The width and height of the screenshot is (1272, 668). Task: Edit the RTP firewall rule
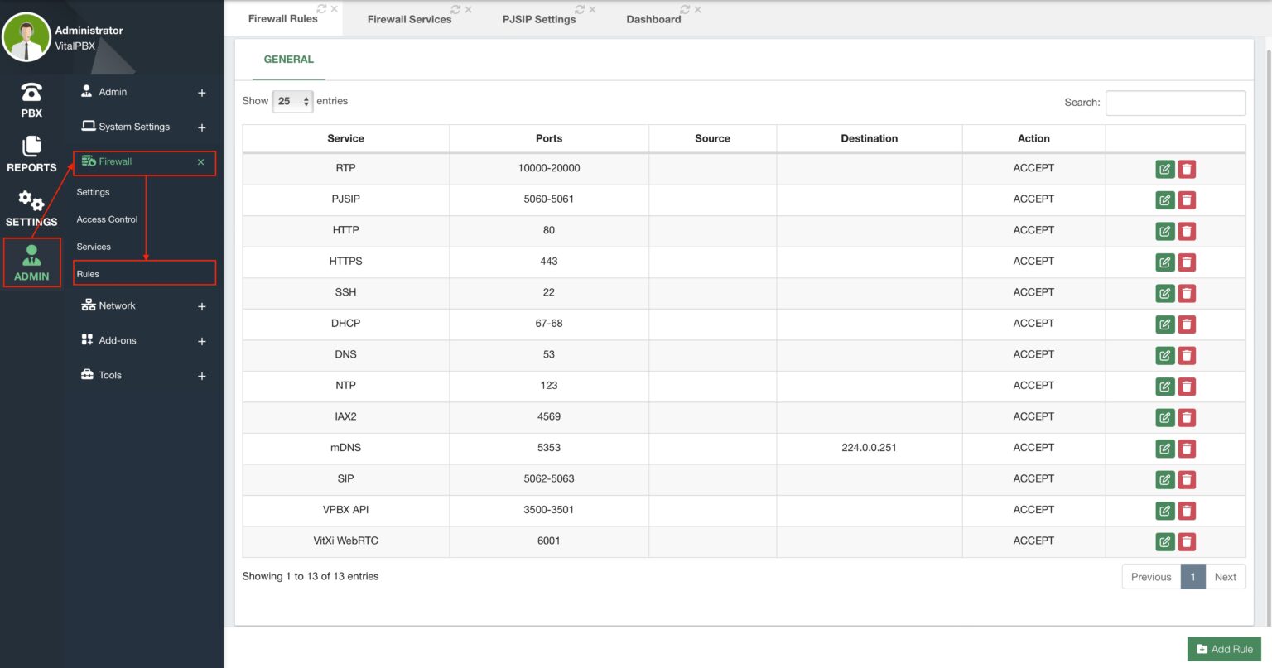pos(1165,169)
